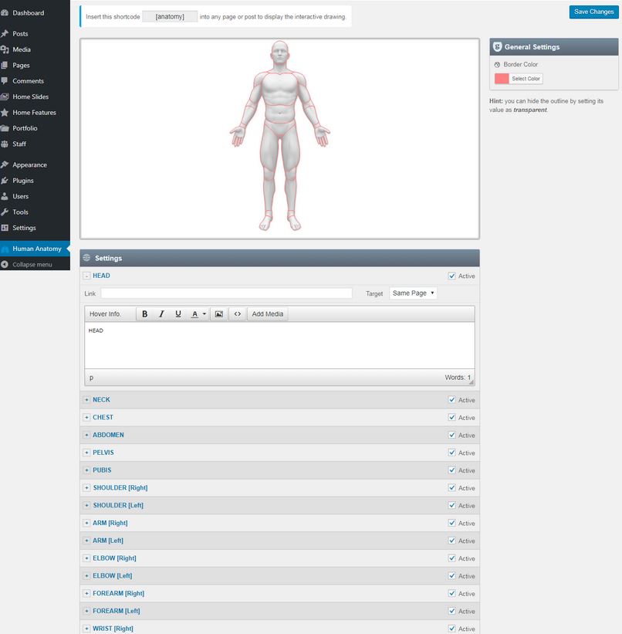Uncheck Active for NECK
This screenshot has width=622, height=634.
tap(452, 399)
